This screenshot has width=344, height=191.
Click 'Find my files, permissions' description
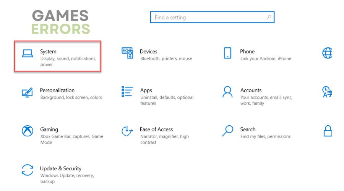pyautogui.click(x=266, y=136)
